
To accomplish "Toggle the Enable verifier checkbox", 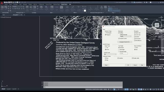I will point(132,58).
